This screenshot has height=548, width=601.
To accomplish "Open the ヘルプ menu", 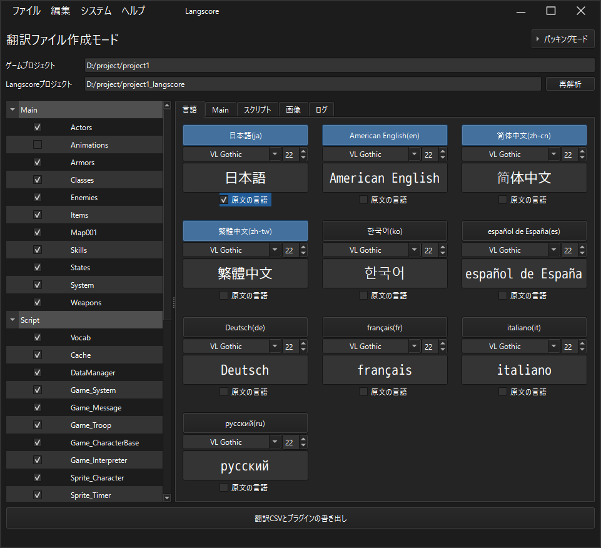I will (x=133, y=11).
